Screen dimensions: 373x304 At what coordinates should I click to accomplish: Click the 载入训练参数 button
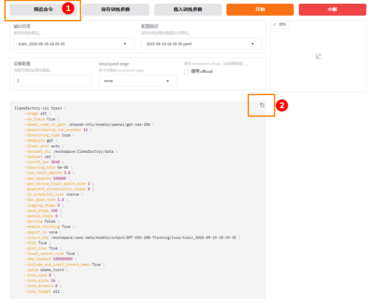click(x=188, y=10)
